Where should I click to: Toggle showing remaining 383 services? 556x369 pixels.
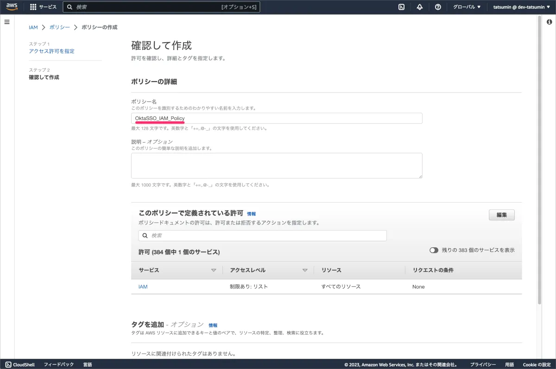[434, 250]
